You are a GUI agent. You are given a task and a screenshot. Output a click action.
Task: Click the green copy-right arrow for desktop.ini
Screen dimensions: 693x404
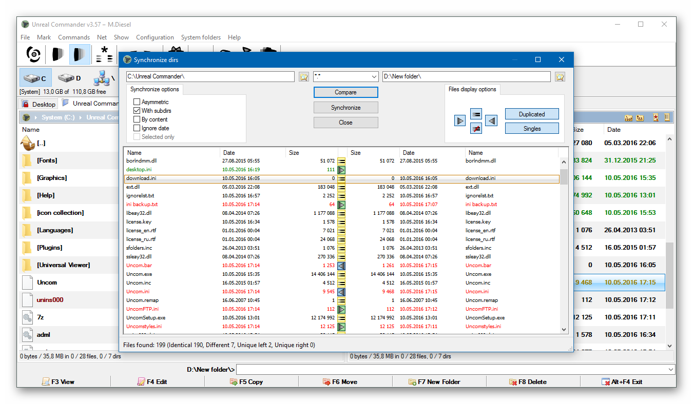[x=341, y=169]
